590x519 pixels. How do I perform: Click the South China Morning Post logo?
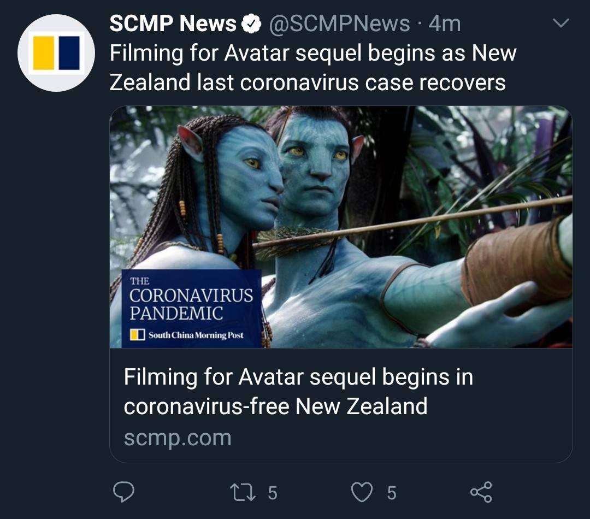coord(187,334)
